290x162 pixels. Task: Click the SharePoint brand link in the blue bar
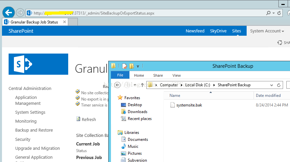point(21,31)
